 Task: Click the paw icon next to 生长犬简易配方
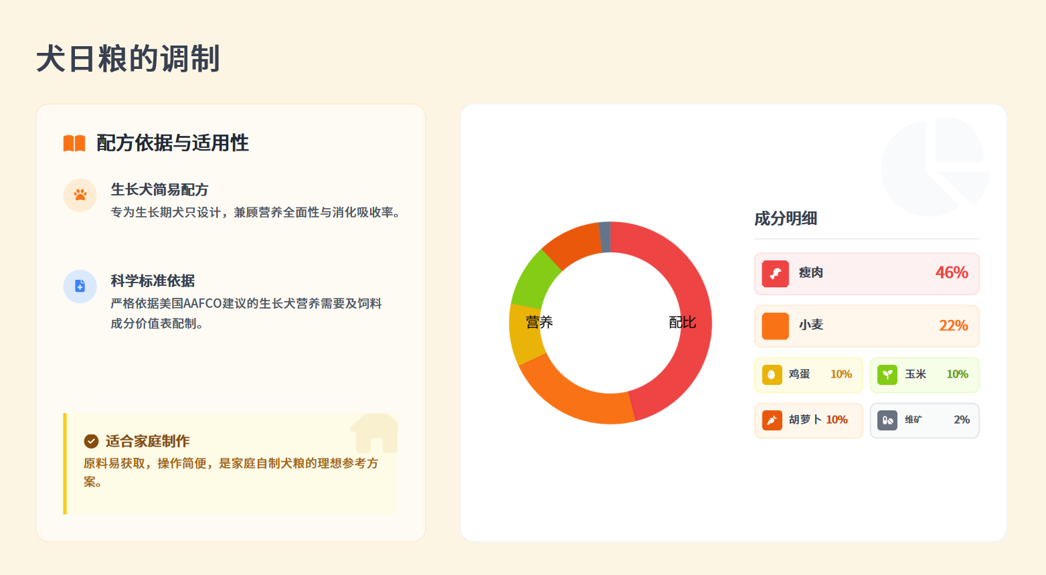pos(80,195)
